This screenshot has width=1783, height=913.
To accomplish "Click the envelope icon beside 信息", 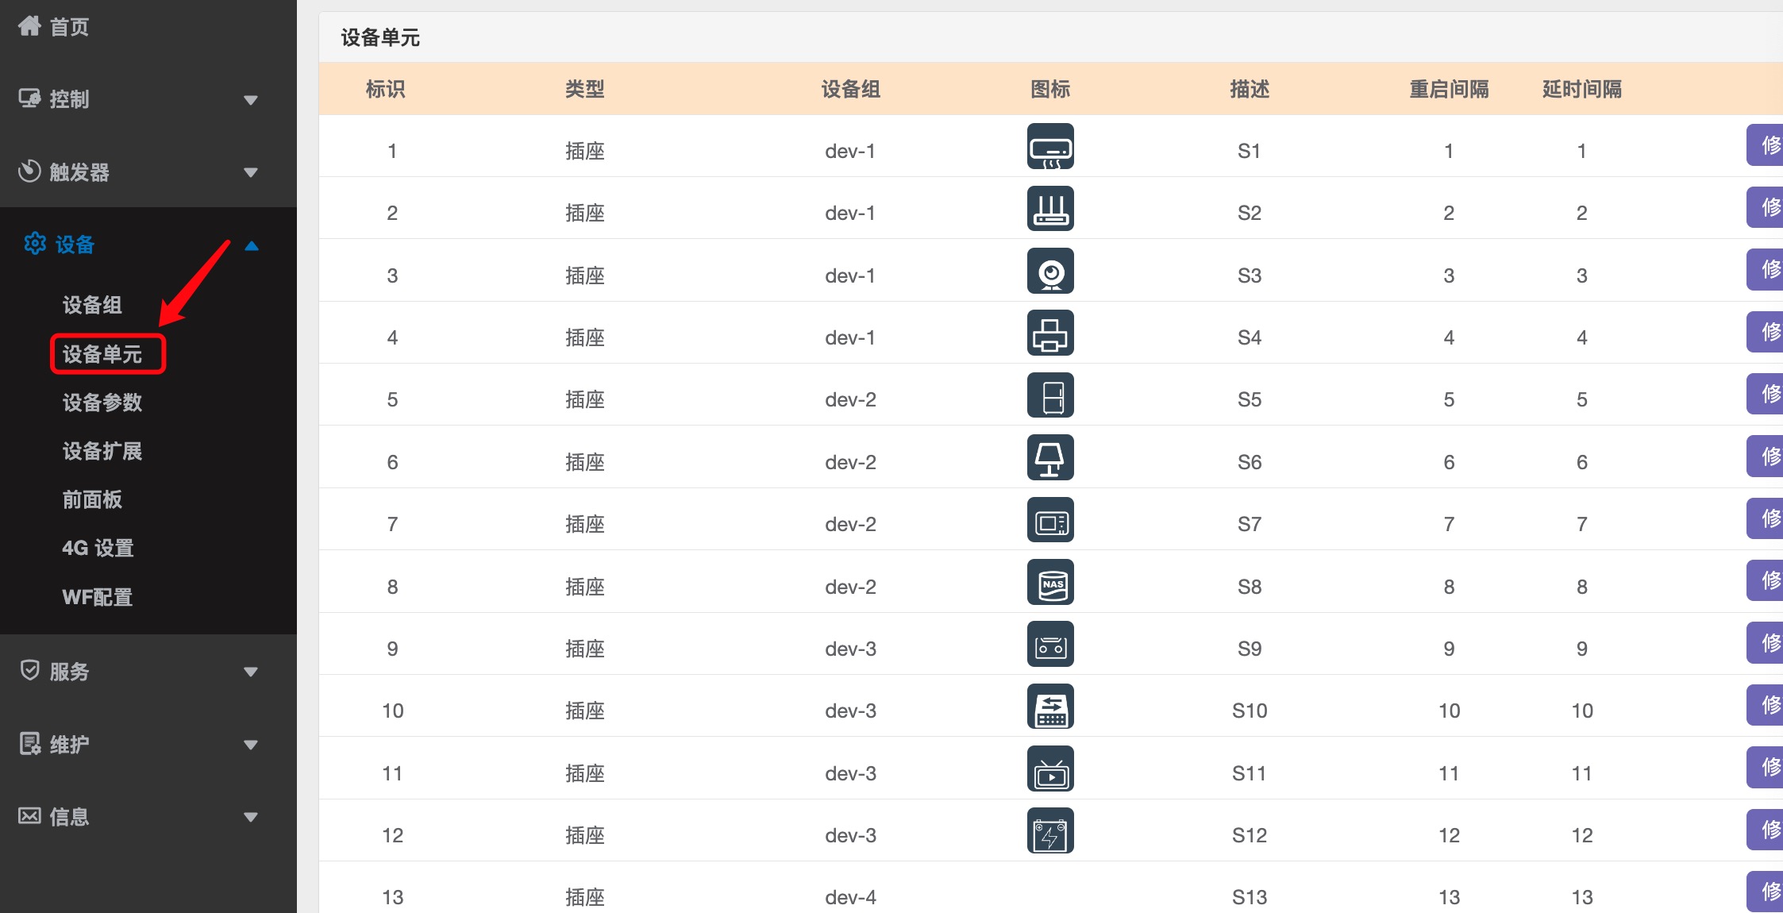I will point(29,816).
